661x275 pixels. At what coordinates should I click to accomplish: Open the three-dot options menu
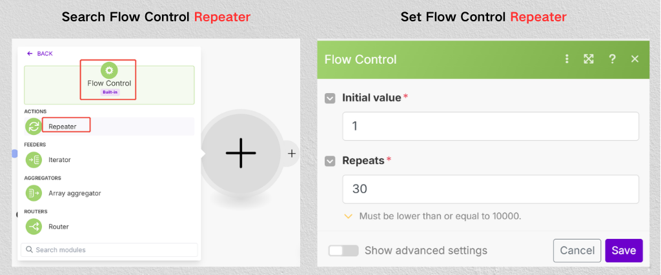pyautogui.click(x=567, y=59)
